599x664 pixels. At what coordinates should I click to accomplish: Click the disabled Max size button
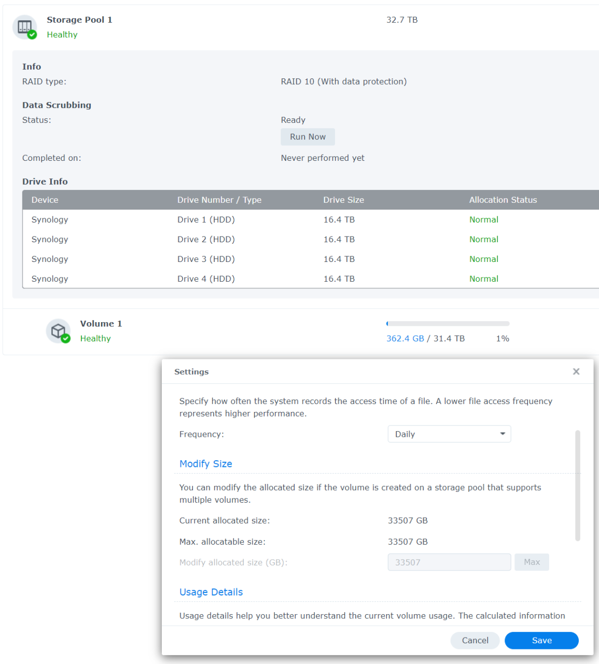(x=532, y=562)
